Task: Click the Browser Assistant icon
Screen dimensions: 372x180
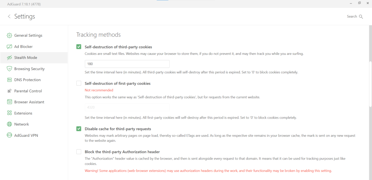Action: 9,102
